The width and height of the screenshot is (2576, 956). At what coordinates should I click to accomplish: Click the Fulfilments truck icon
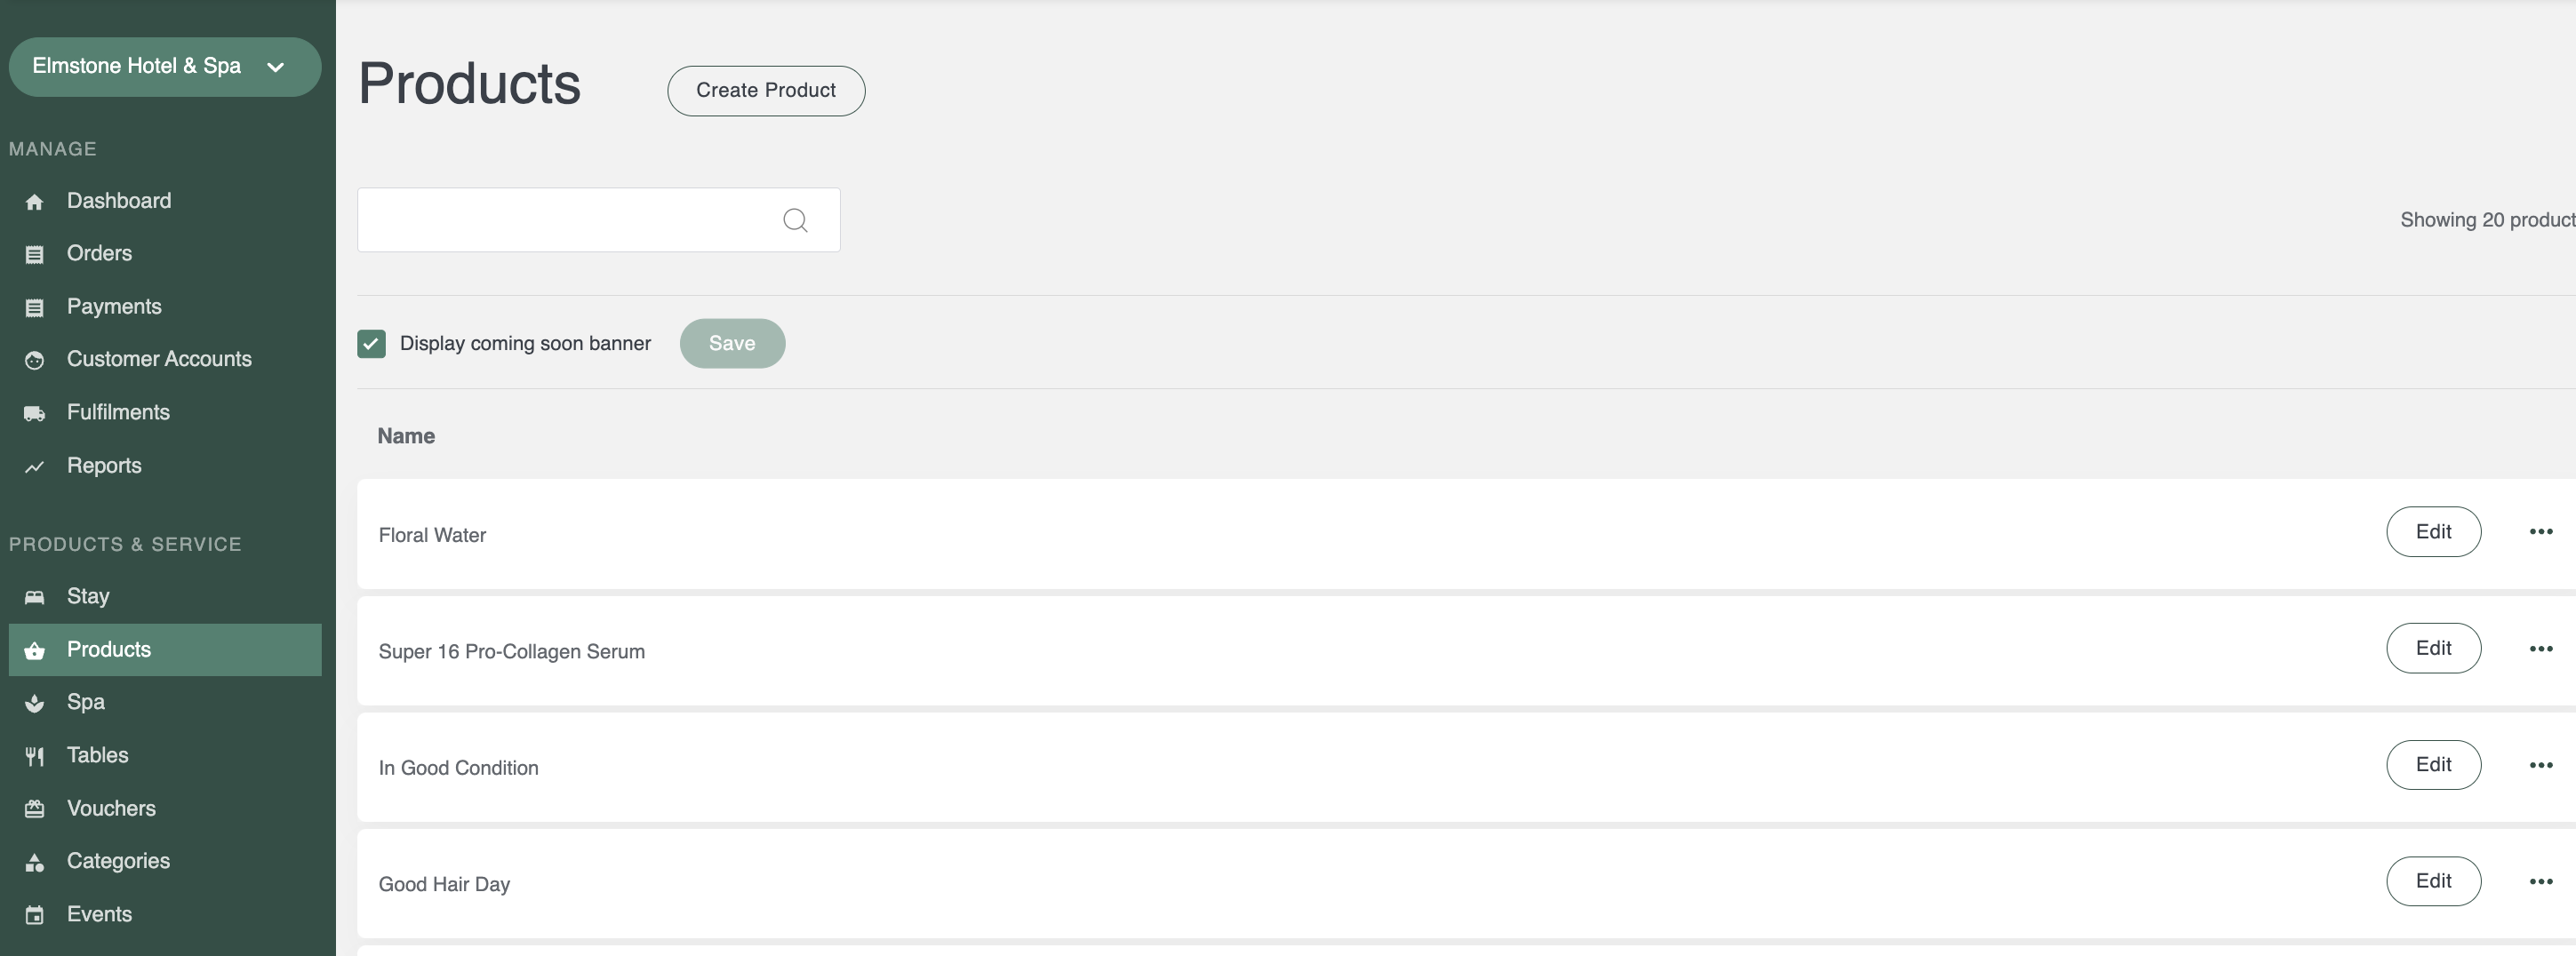[x=35, y=413]
